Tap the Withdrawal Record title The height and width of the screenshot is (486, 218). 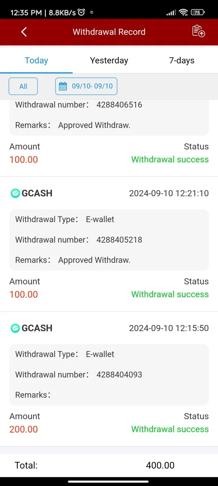pos(109,32)
